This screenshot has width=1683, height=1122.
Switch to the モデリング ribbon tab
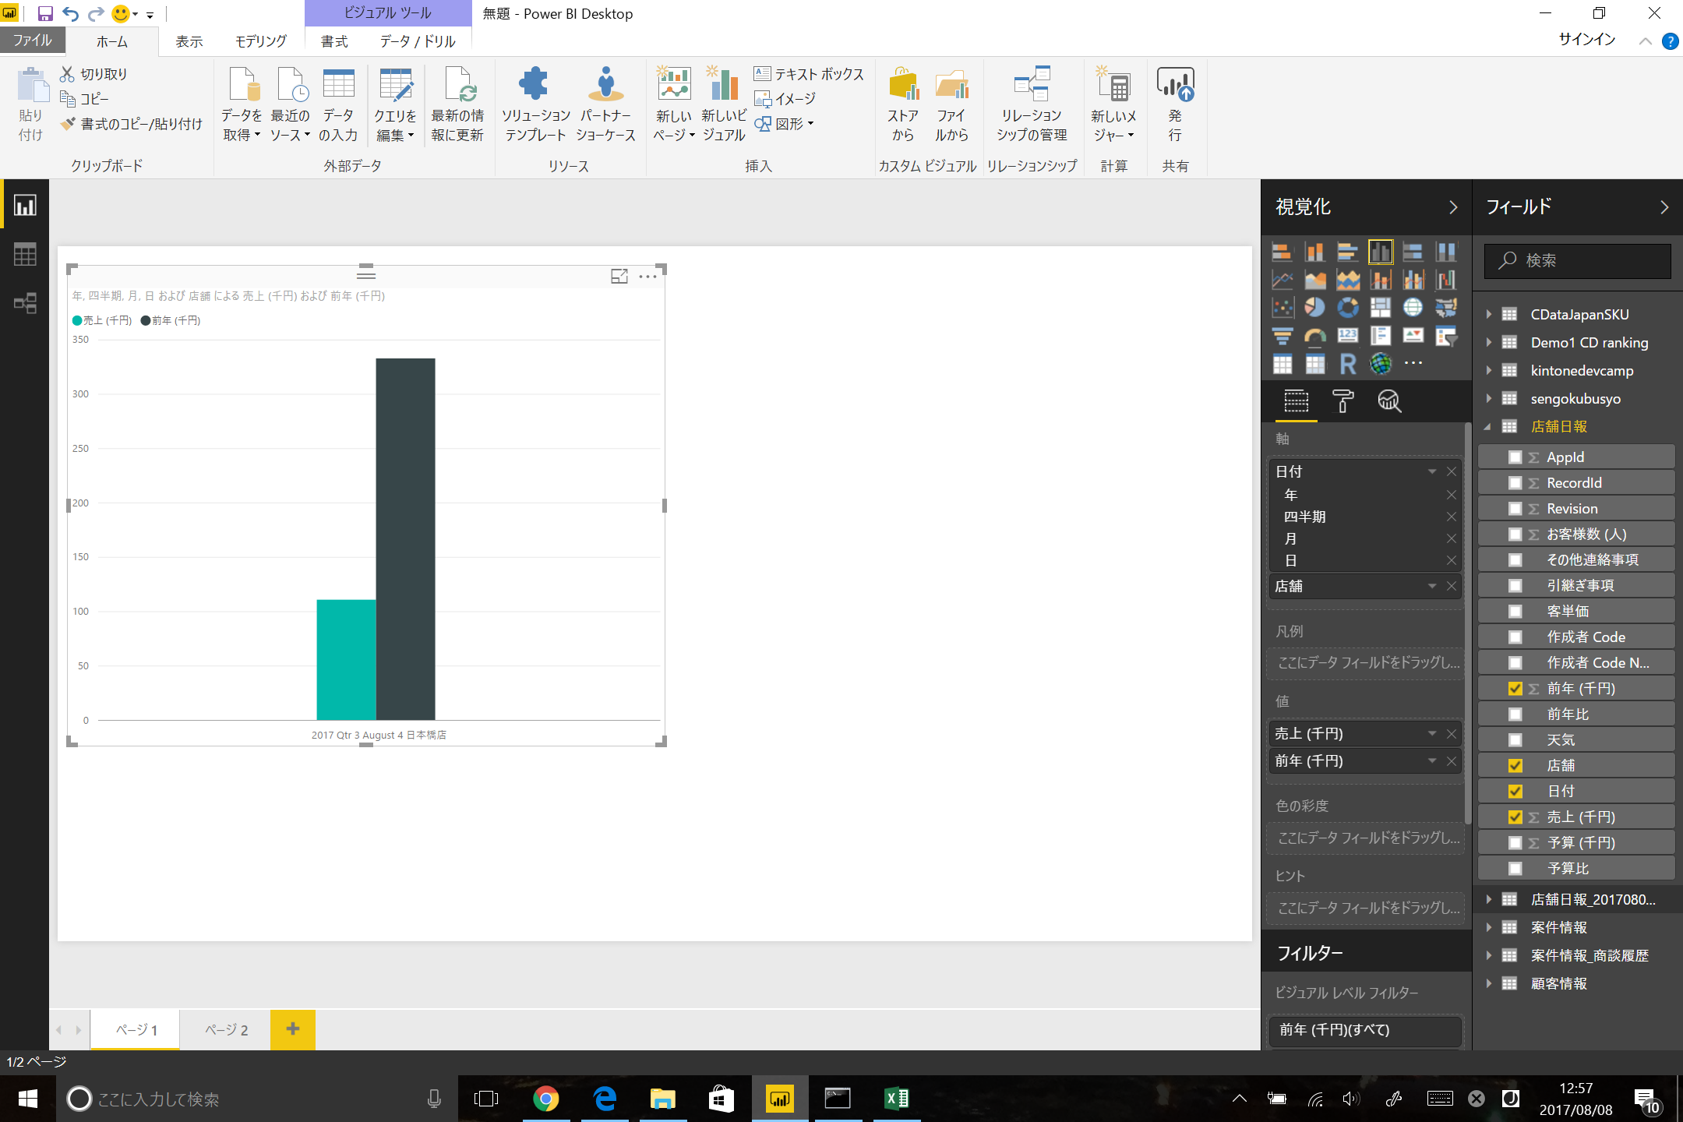tap(259, 41)
